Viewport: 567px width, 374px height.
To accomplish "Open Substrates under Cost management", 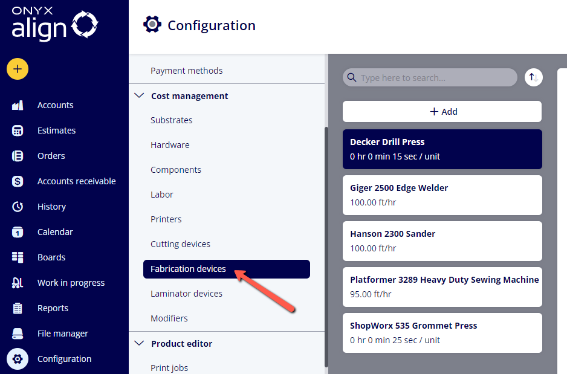I will click(x=172, y=120).
